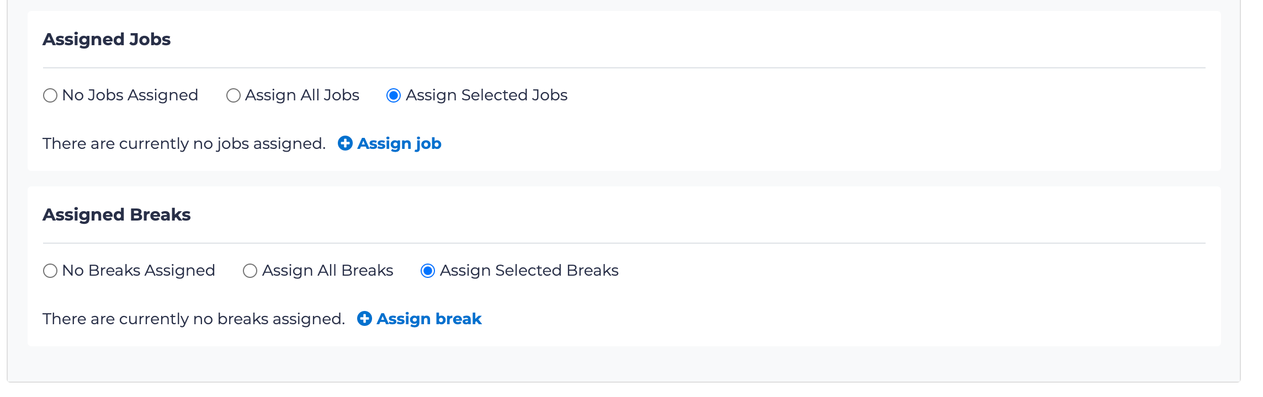Viewport: 1263px width, 397px height.
Task: Select the "No Breaks Assigned" radio button
Action: [x=50, y=270]
